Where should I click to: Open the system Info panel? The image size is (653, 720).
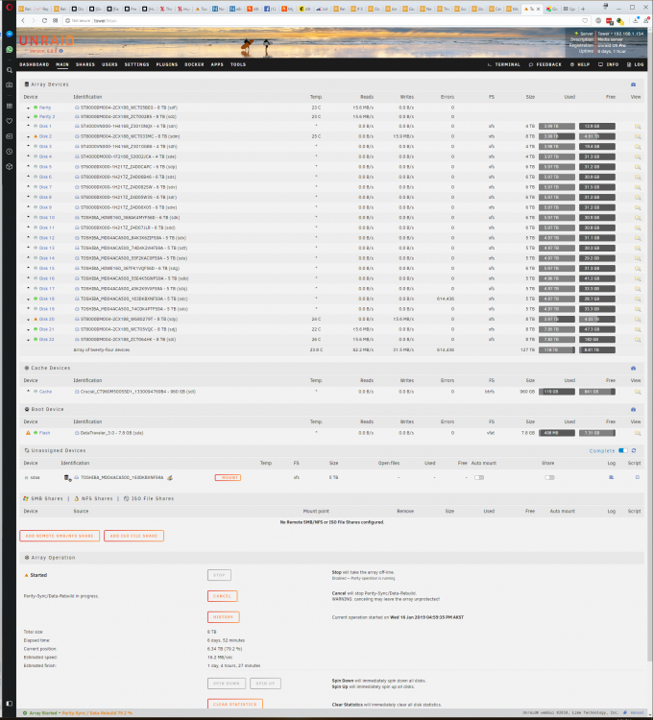click(x=609, y=64)
